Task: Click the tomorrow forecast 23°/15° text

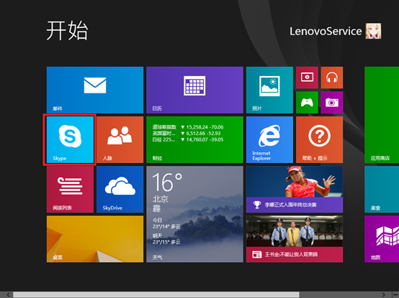Action: tap(166, 242)
